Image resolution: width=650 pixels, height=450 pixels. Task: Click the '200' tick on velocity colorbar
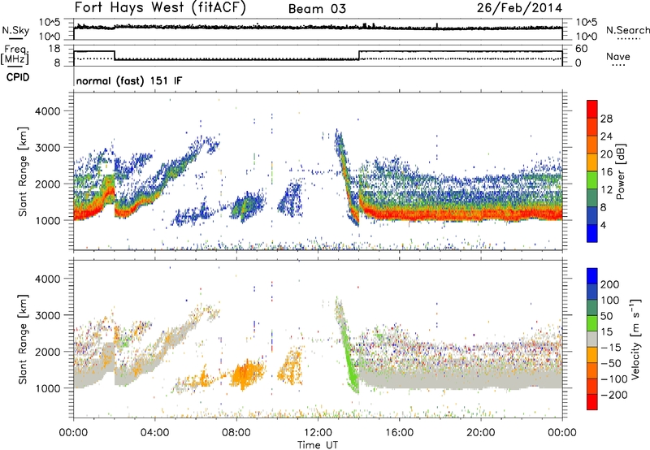(x=610, y=284)
